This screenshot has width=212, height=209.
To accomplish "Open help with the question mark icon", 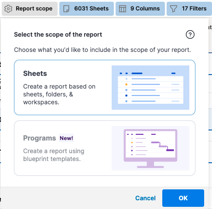I will [190, 34].
